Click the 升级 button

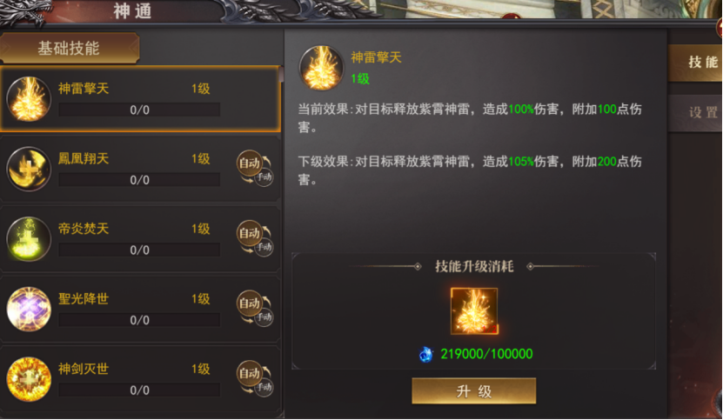coord(474,391)
